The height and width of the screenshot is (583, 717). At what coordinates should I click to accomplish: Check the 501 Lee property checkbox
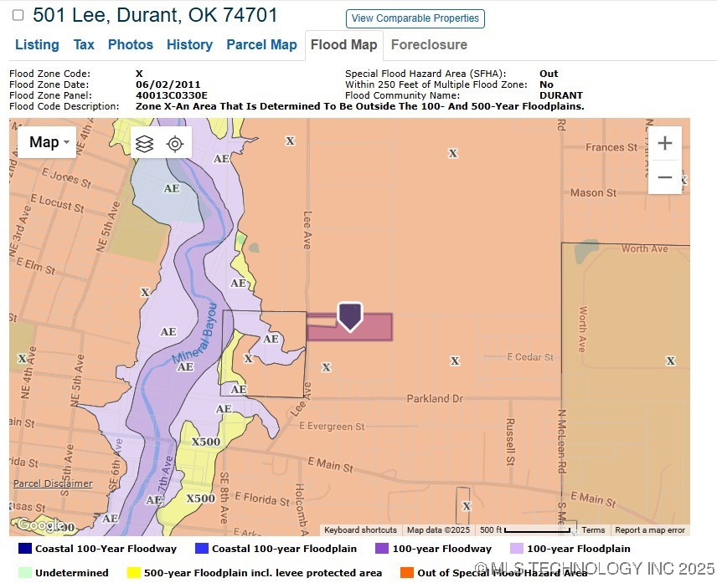18,15
